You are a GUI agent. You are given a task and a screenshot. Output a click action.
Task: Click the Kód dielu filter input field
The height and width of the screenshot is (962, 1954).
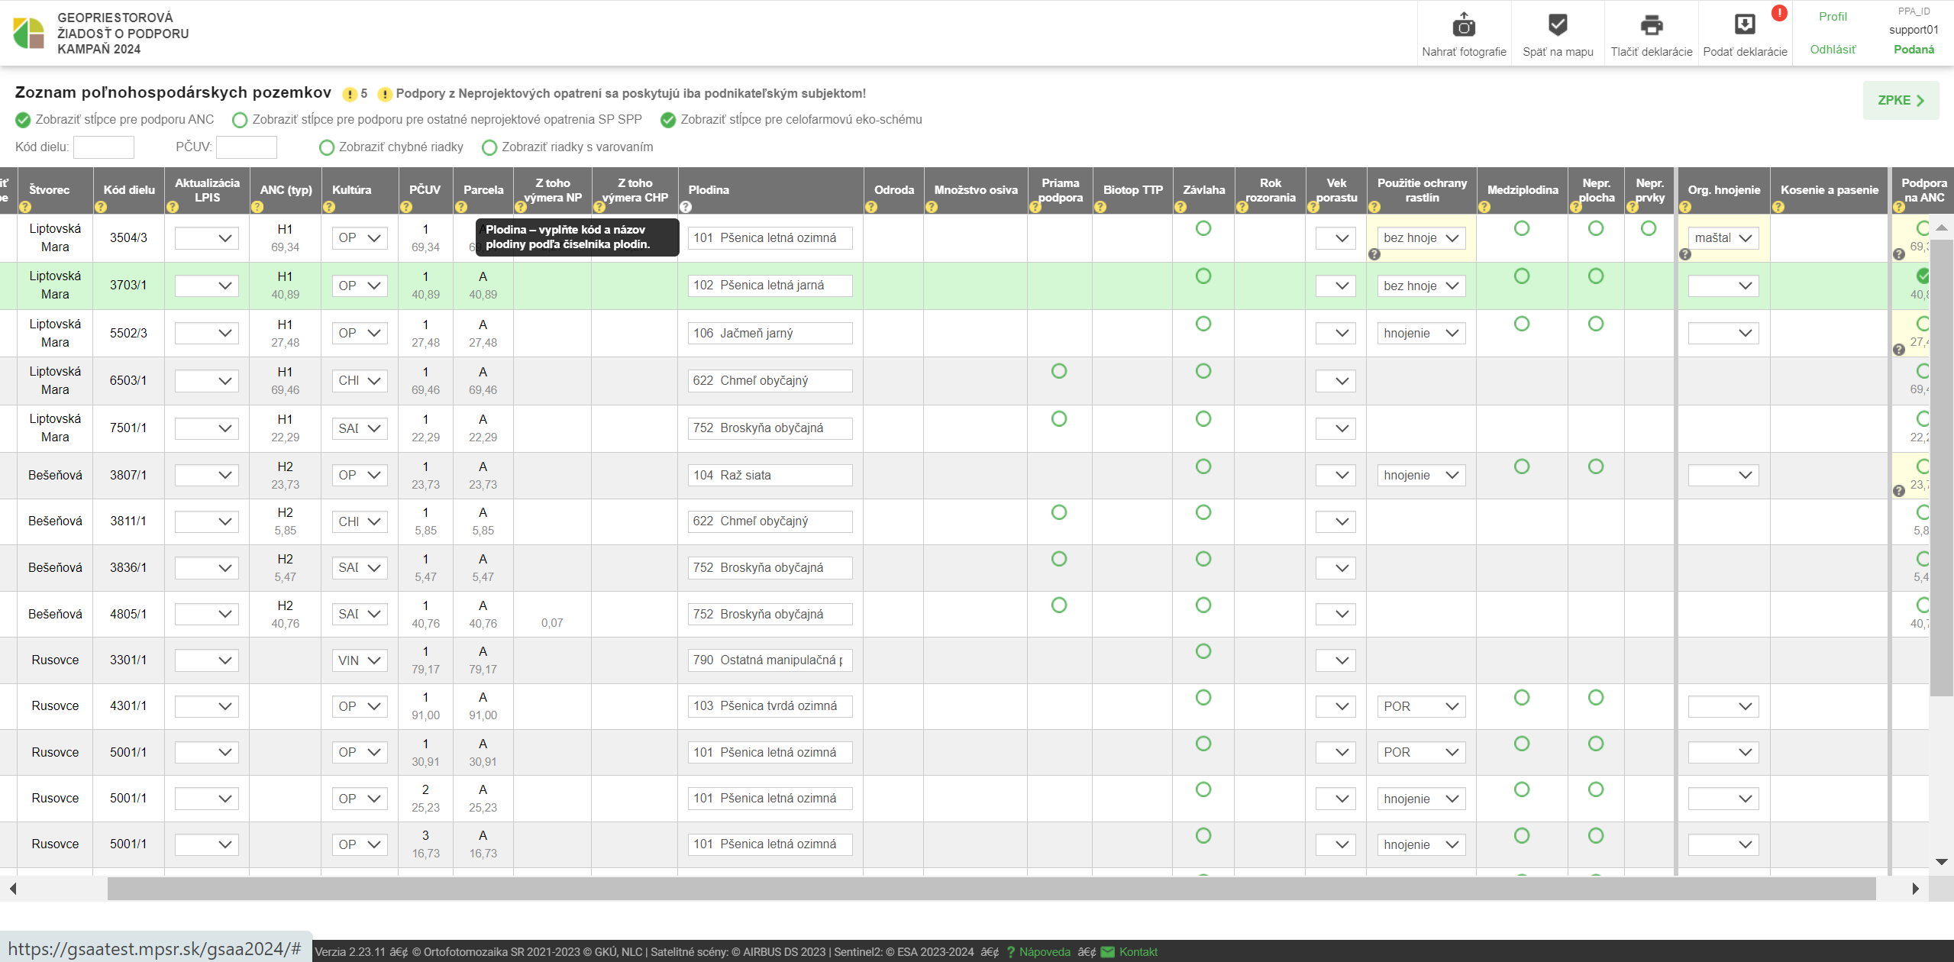104,147
